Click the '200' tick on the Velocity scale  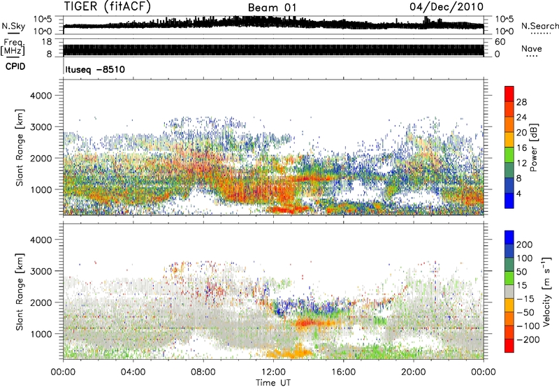525,244
